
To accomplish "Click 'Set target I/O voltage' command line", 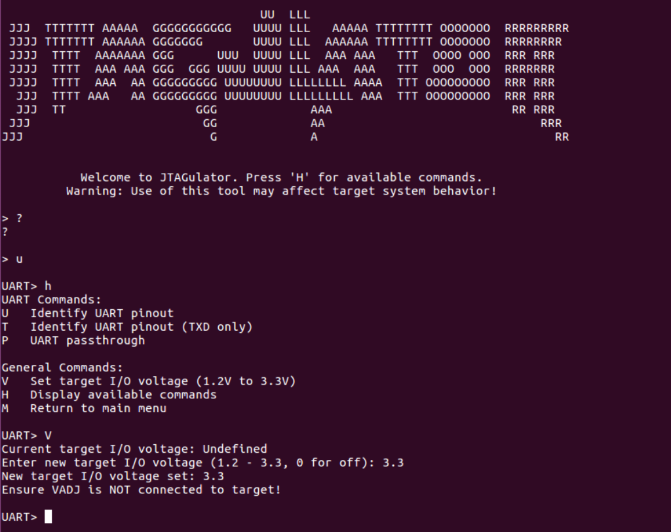I will (149, 381).
